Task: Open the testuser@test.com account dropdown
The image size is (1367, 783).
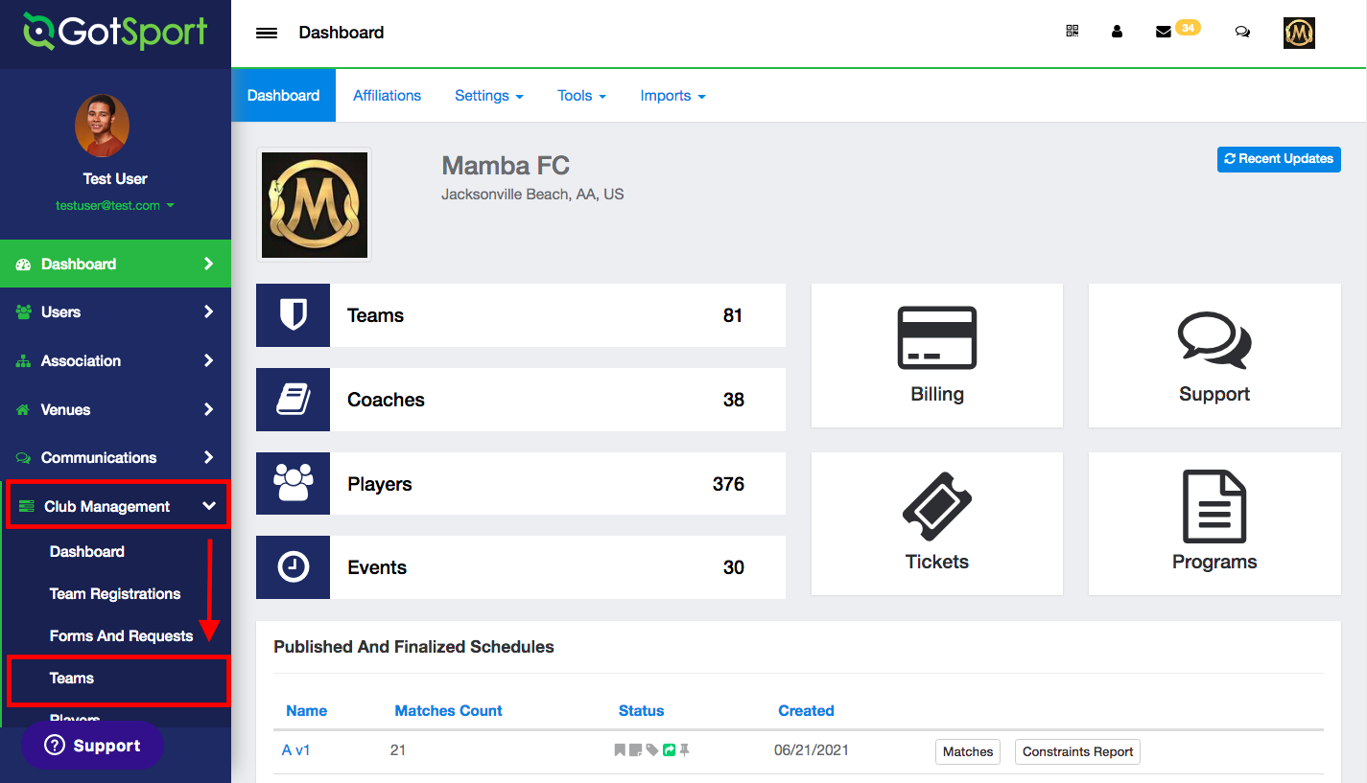Action: click(x=115, y=205)
